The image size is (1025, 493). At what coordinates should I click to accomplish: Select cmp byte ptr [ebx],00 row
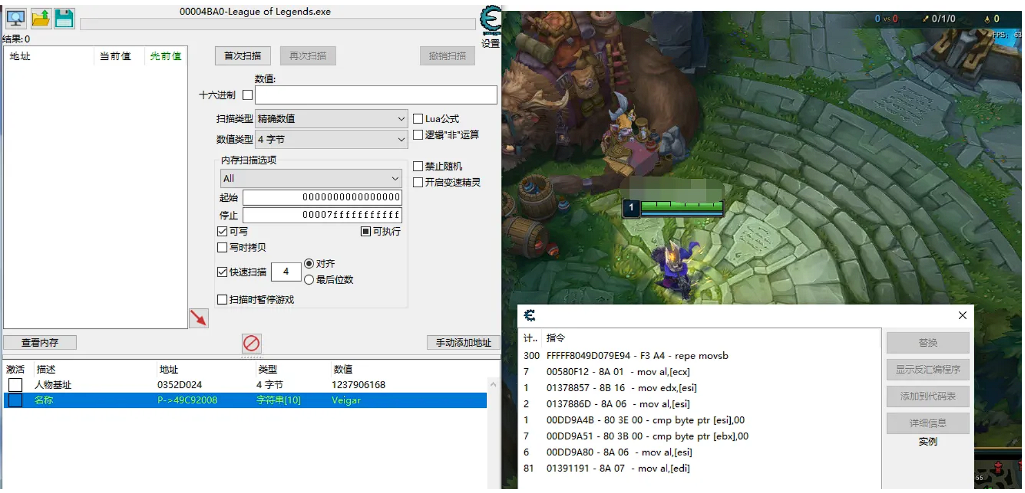coord(701,436)
